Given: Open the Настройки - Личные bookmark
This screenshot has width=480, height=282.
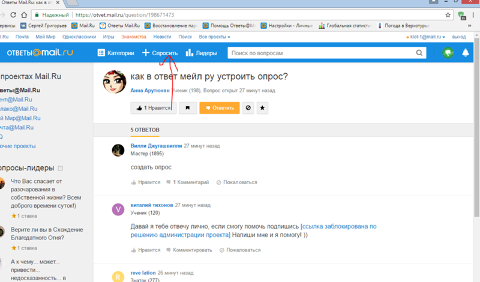Looking at the screenshot, I should pos(287,26).
